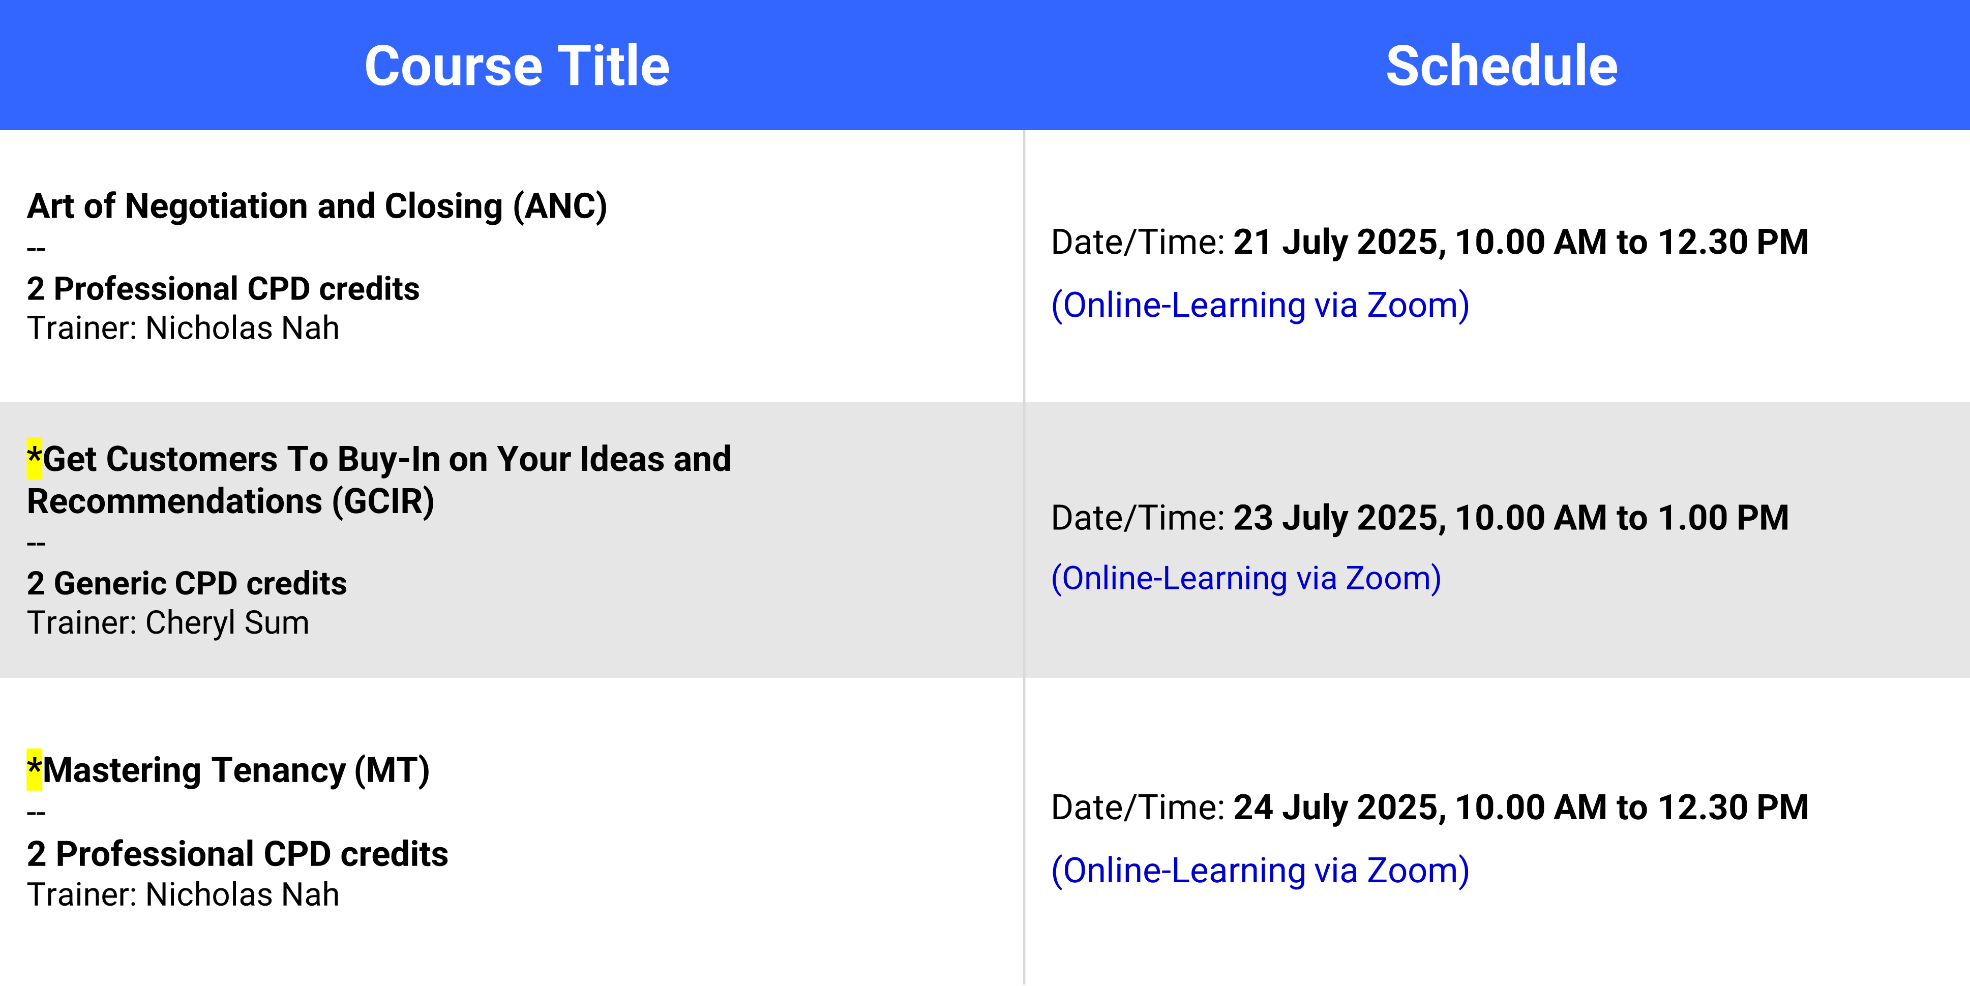1970x986 pixels.
Task: Open Online-Learning via Zoom link for 21 July
Action: pos(1260,305)
